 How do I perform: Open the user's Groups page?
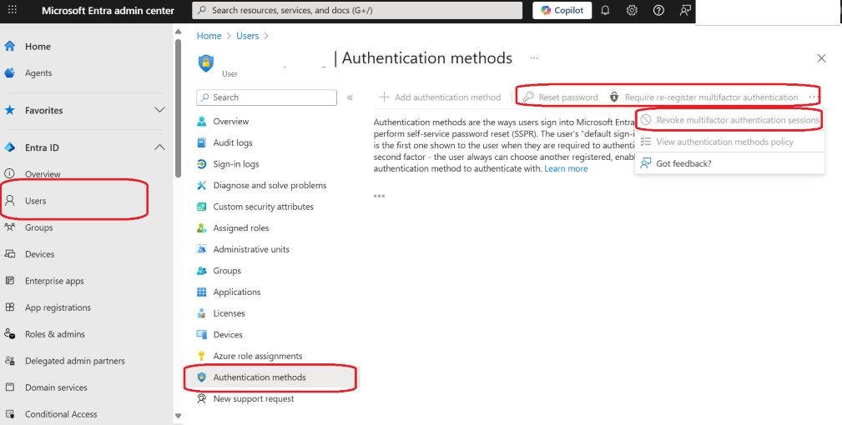click(x=227, y=271)
